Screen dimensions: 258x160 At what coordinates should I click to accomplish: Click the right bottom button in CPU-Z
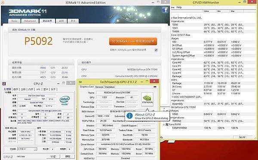[68, 157]
